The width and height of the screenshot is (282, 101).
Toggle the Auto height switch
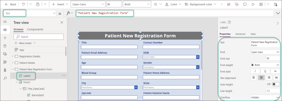(276, 84)
